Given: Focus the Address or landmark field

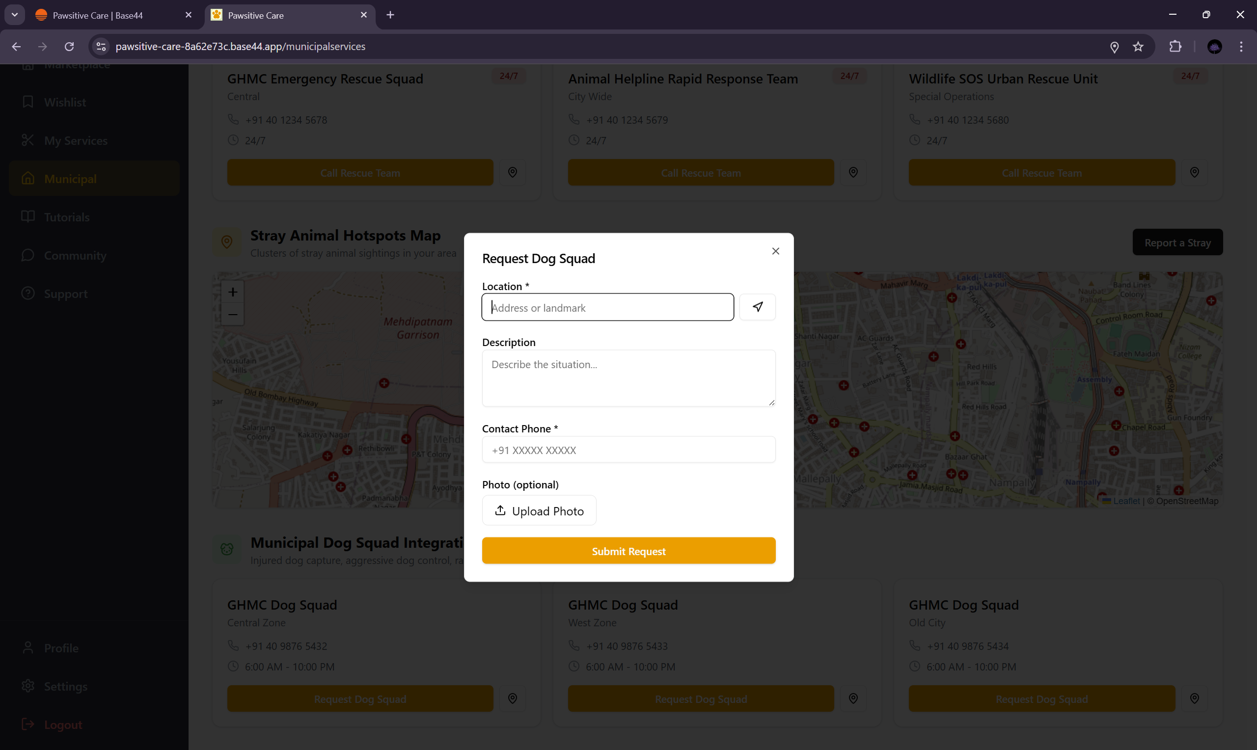Looking at the screenshot, I should point(607,307).
